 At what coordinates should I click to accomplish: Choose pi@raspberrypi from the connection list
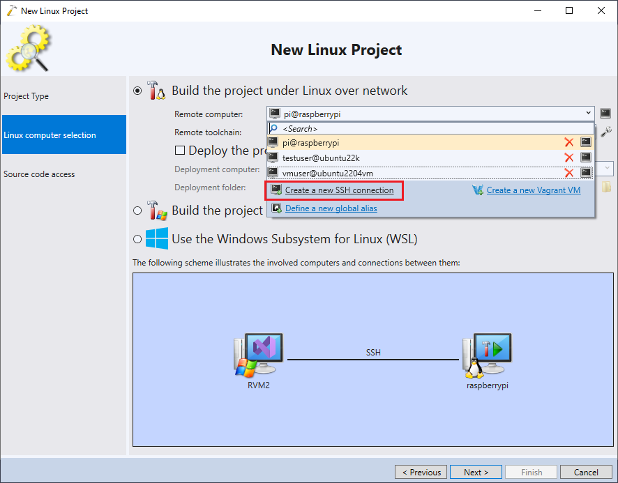pos(430,142)
